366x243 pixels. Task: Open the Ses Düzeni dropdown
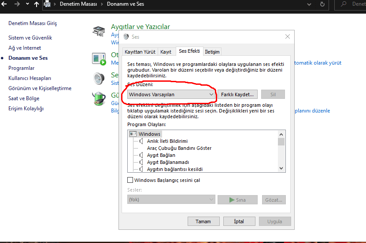click(x=171, y=94)
